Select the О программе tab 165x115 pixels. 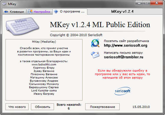pyautogui.click(x=70, y=11)
